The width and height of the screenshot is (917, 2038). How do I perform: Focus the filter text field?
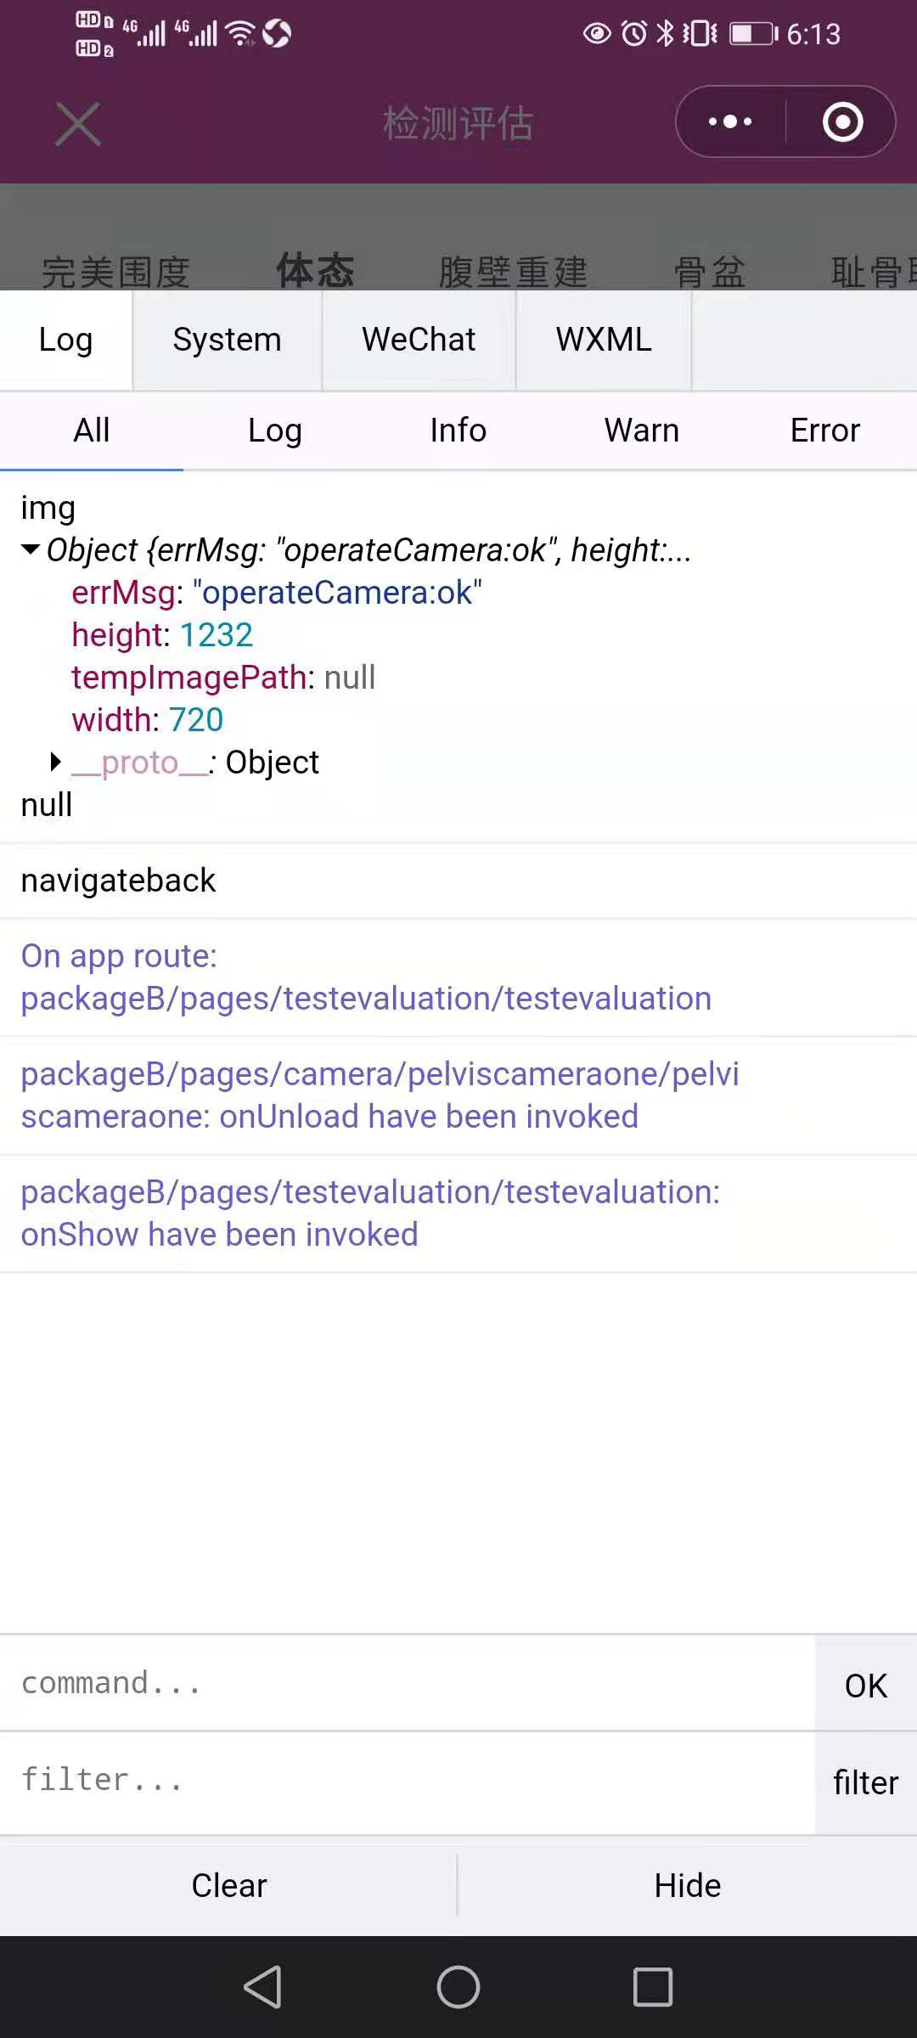(408, 1780)
